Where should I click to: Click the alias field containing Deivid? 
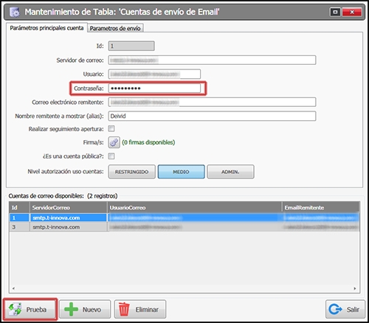click(212, 116)
